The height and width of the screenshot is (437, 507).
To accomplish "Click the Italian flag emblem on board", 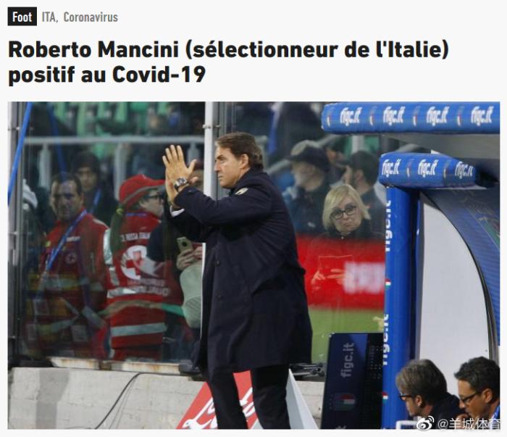I will point(345,401).
